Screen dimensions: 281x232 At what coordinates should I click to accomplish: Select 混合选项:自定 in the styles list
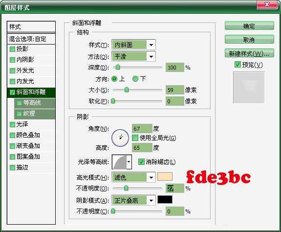(x=31, y=39)
